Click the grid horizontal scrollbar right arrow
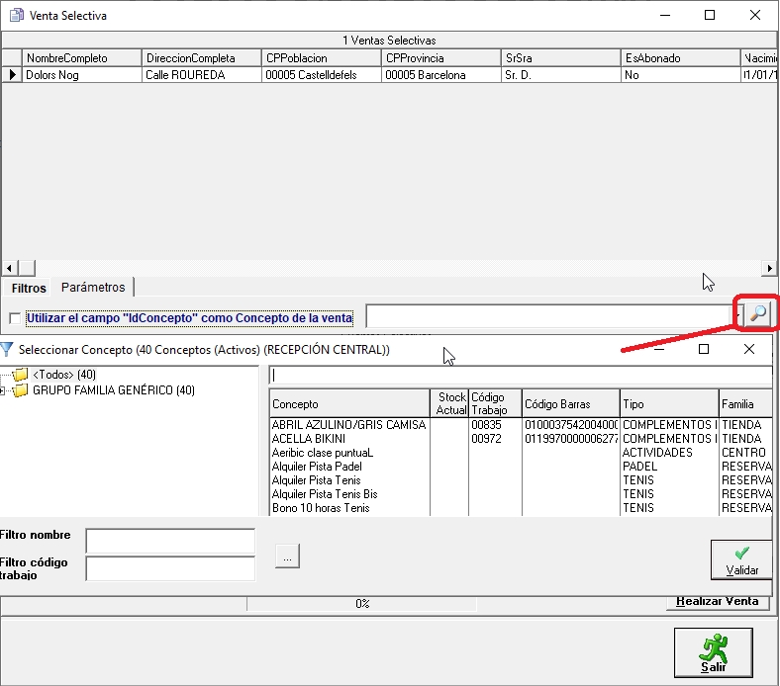Image resolution: width=780 pixels, height=686 pixels. tap(769, 268)
